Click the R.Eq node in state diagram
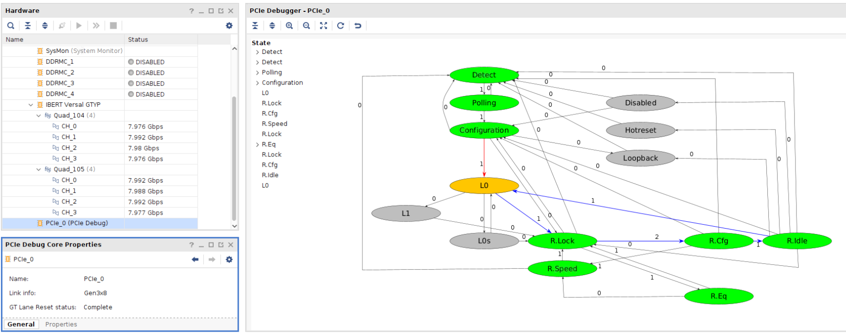The image size is (846, 334). pos(718,296)
